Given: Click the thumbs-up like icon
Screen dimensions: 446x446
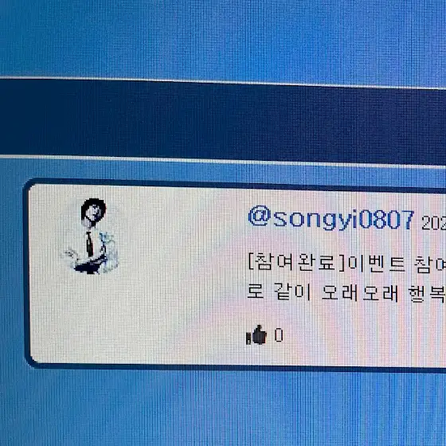Looking at the screenshot, I should (x=256, y=335).
